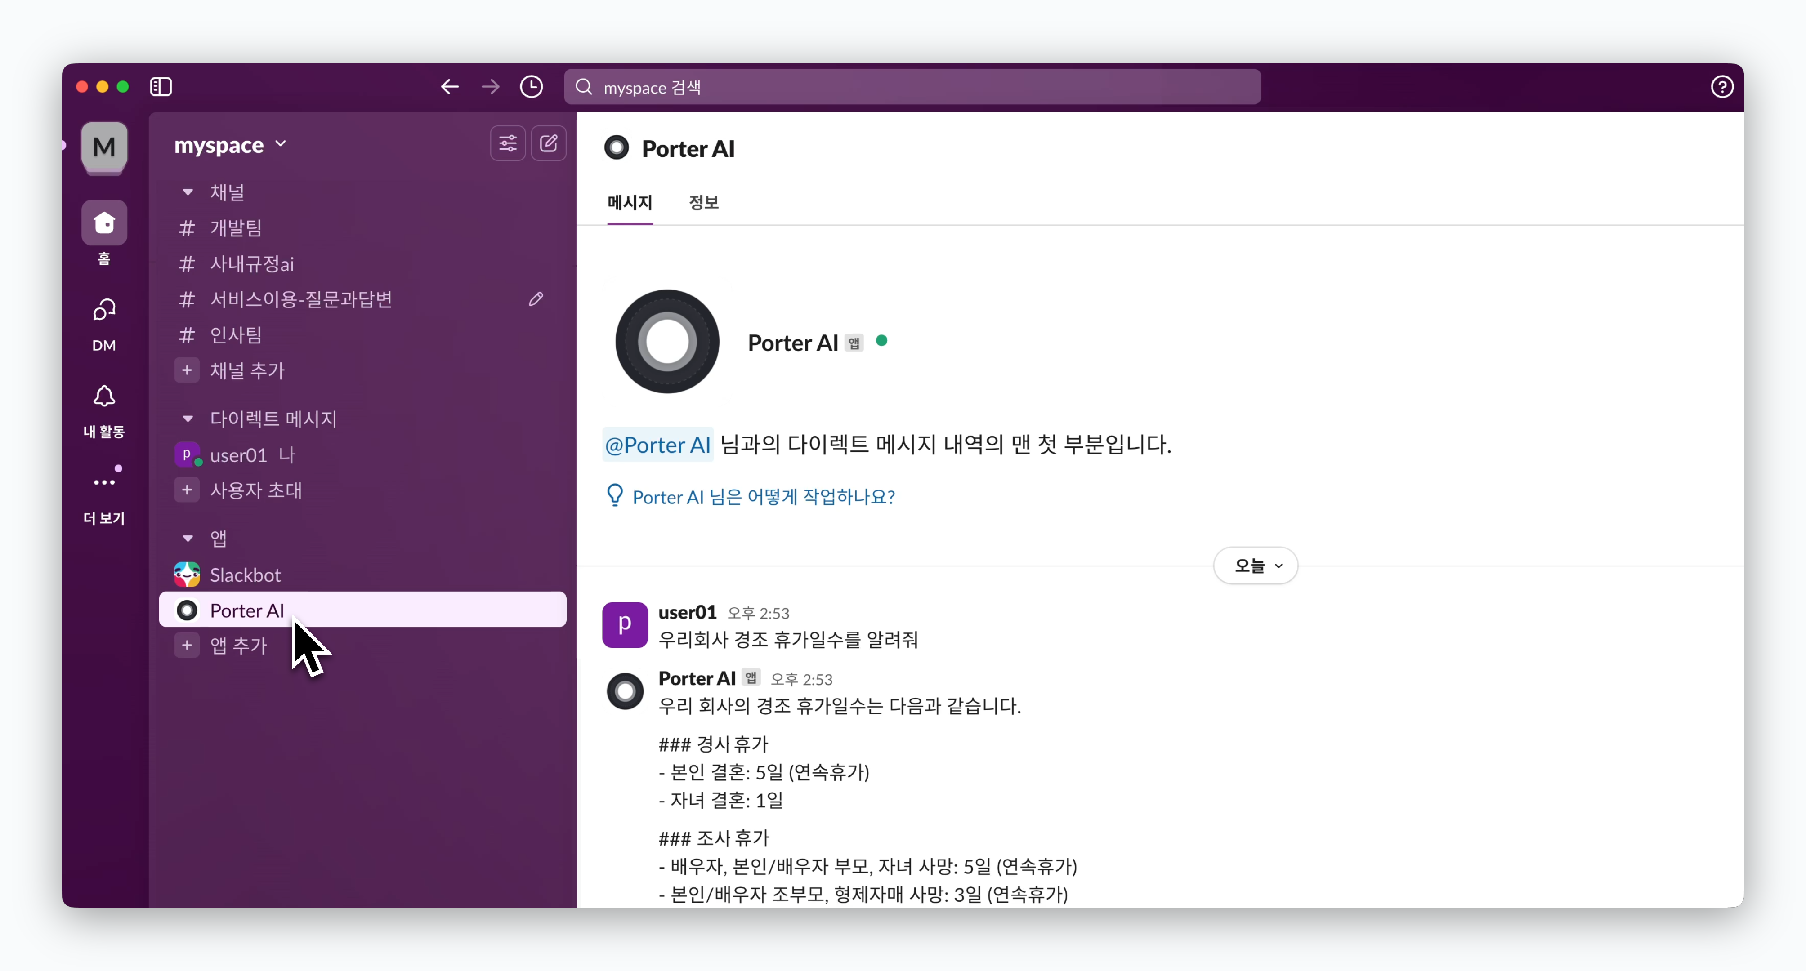Viewport: 1806px width, 971px height.
Task: Open the 사내규정ai channel
Action: click(362, 263)
